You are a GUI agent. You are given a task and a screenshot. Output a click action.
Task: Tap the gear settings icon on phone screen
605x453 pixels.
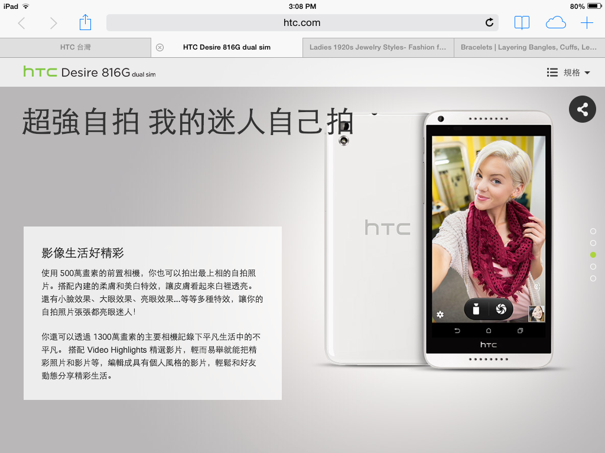(x=440, y=314)
